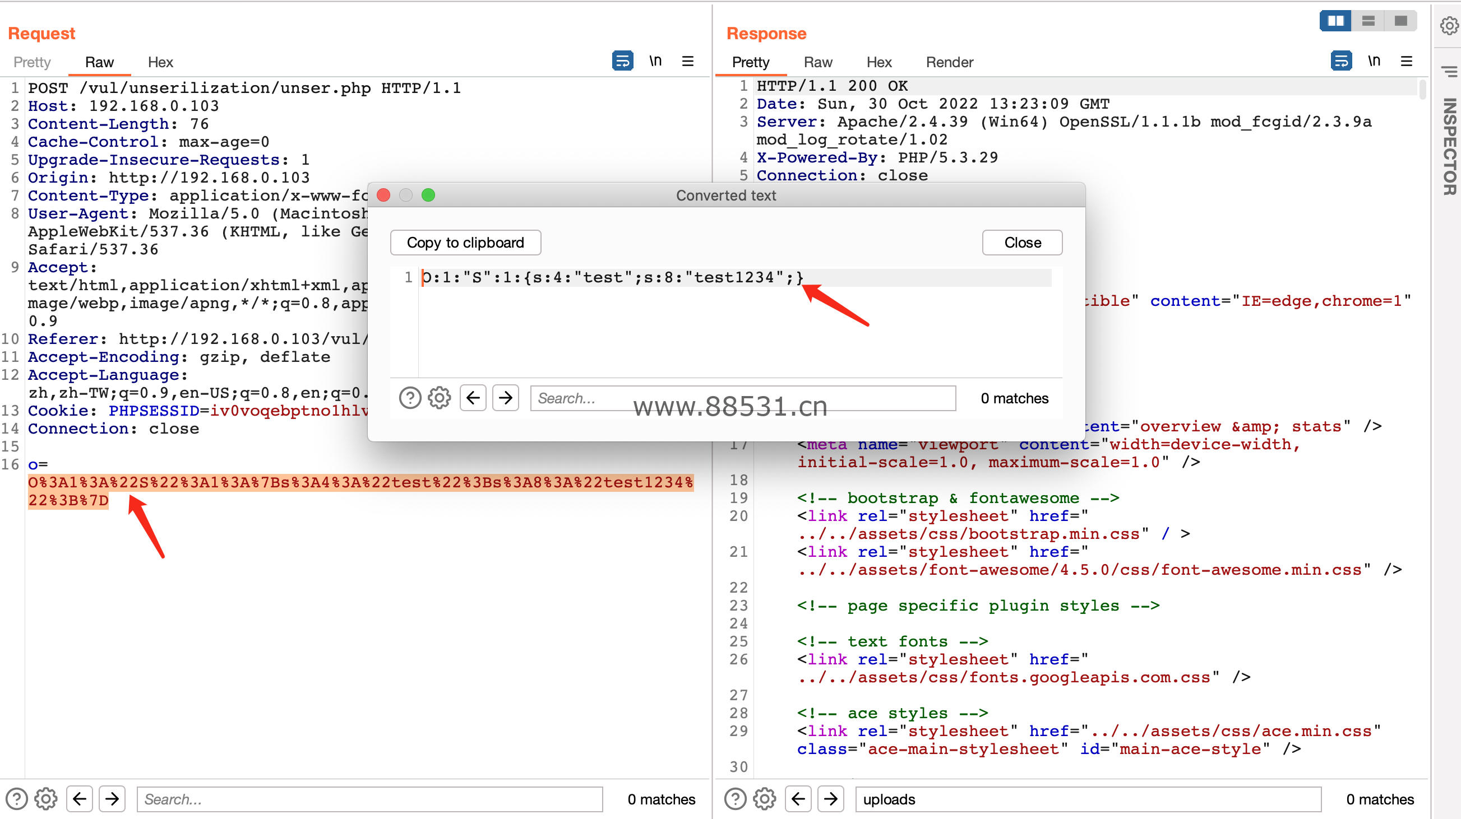Open the Response Render tab
Screen dimensions: 1461x819
click(949, 62)
